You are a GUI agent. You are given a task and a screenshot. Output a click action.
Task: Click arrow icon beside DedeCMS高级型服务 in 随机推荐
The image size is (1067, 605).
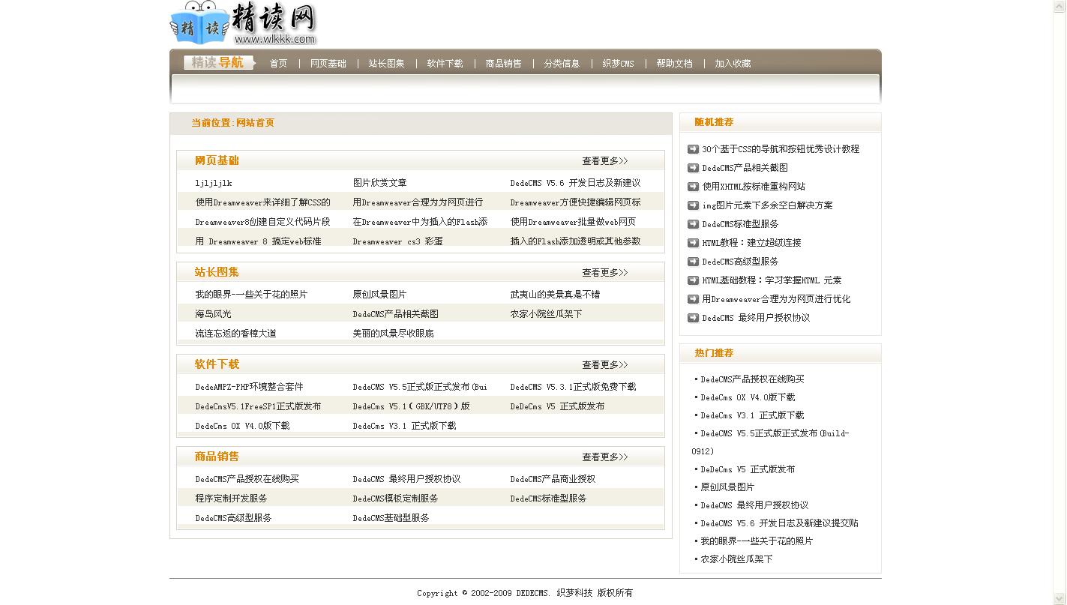click(693, 262)
